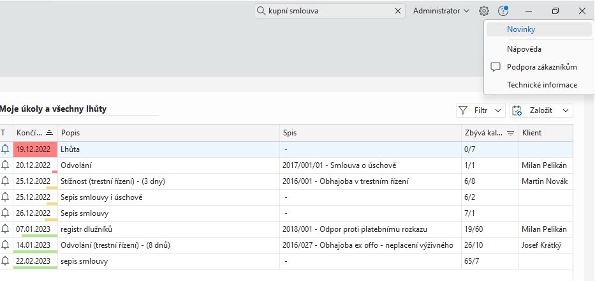Viewport: 595px width, 281px height.
Task: Open the Administrator user dropdown
Action: click(x=441, y=11)
